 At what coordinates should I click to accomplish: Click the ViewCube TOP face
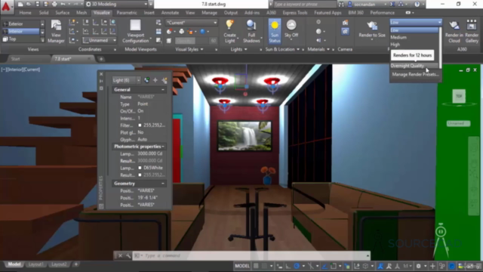(459, 96)
